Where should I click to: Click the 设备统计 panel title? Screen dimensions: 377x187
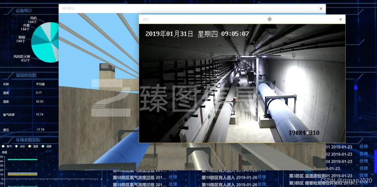click(x=24, y=10)
